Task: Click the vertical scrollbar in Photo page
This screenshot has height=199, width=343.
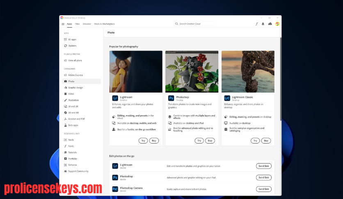Action: [x=281, y=79]
